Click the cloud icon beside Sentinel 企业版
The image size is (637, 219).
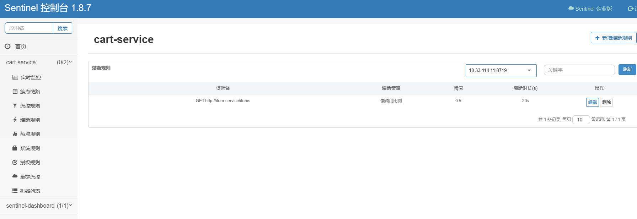tap(571, 8)
